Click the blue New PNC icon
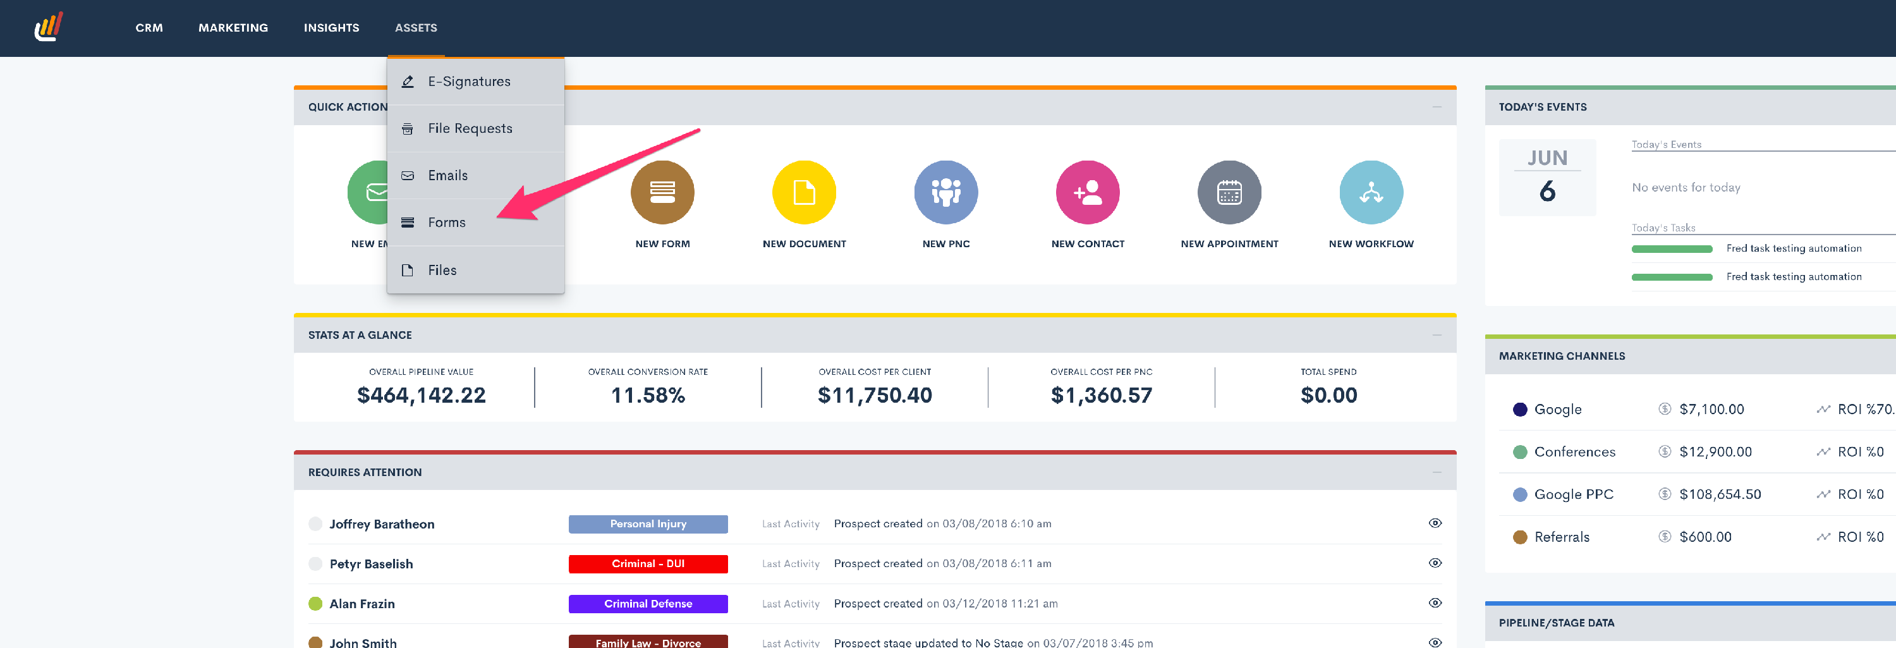Screen dimensions: 1896x648 click(946, 192)
